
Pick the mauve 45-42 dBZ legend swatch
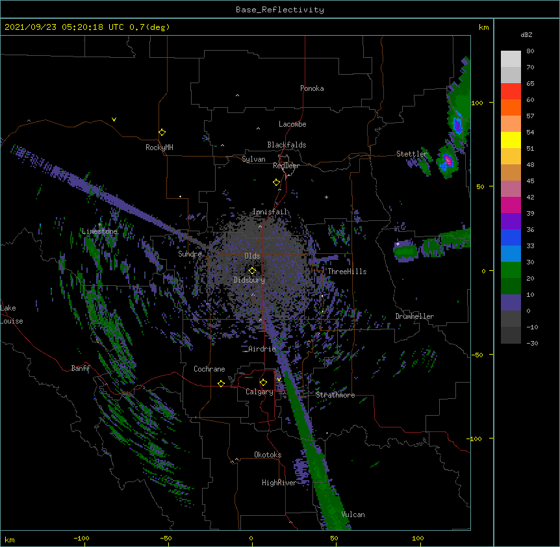(511, 189)
